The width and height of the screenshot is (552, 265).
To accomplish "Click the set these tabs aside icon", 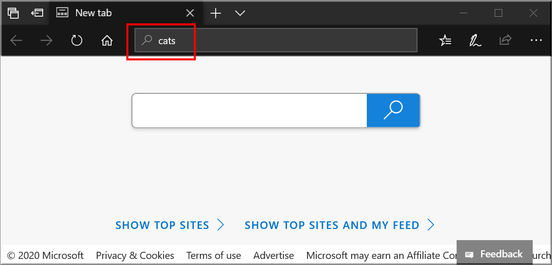I will pos(37,13).
